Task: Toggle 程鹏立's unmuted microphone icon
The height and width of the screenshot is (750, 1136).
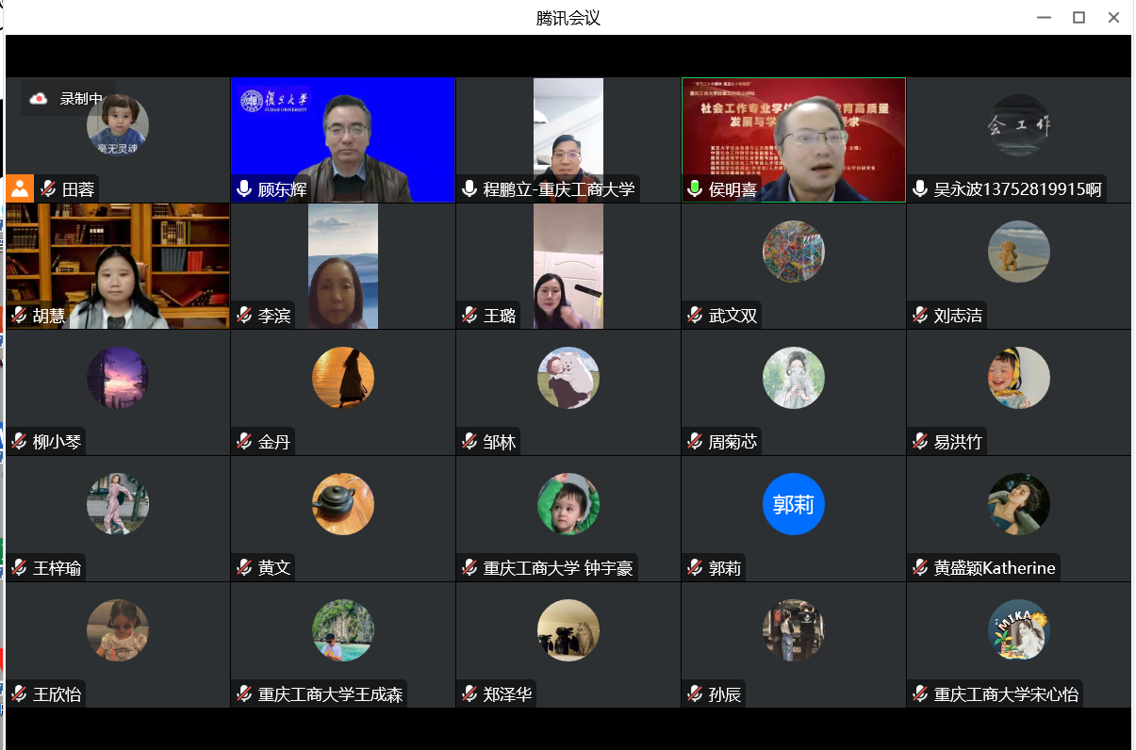Action: coord(469,187)
